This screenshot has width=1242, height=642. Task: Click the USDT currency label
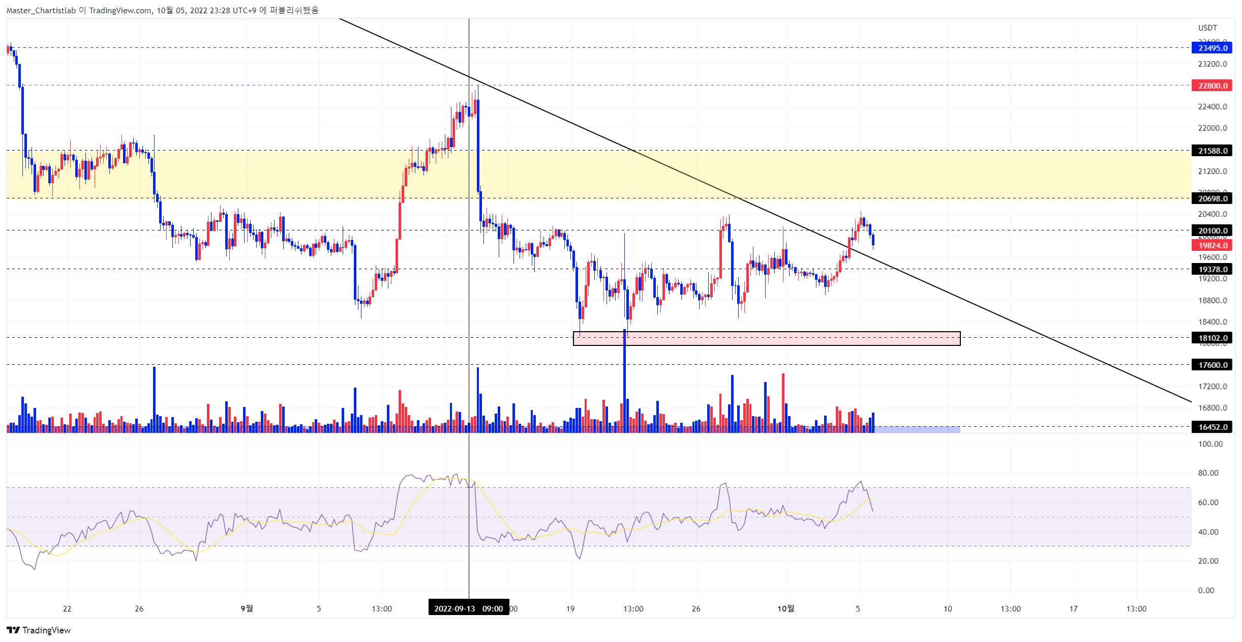(1207, 27)
